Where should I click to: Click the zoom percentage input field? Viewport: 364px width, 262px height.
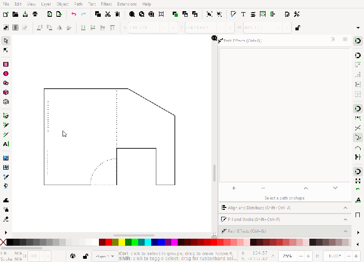point(287,256)
